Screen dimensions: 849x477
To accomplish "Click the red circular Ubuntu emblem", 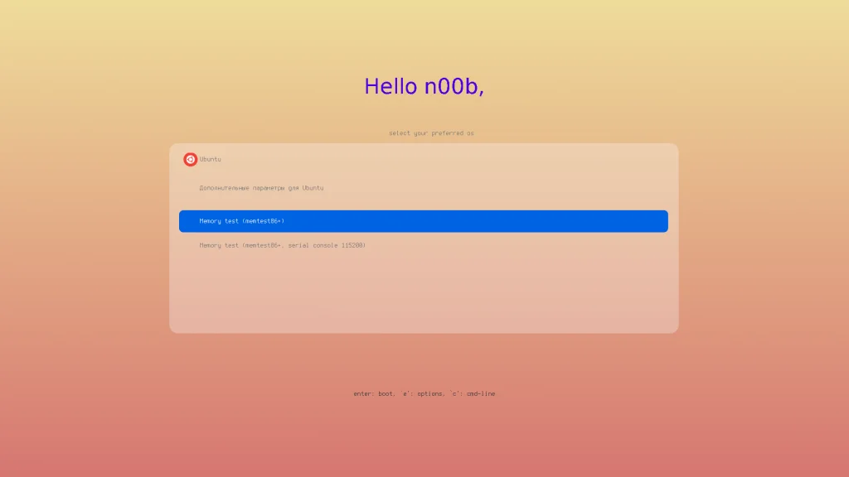I will tap(190, 159).
